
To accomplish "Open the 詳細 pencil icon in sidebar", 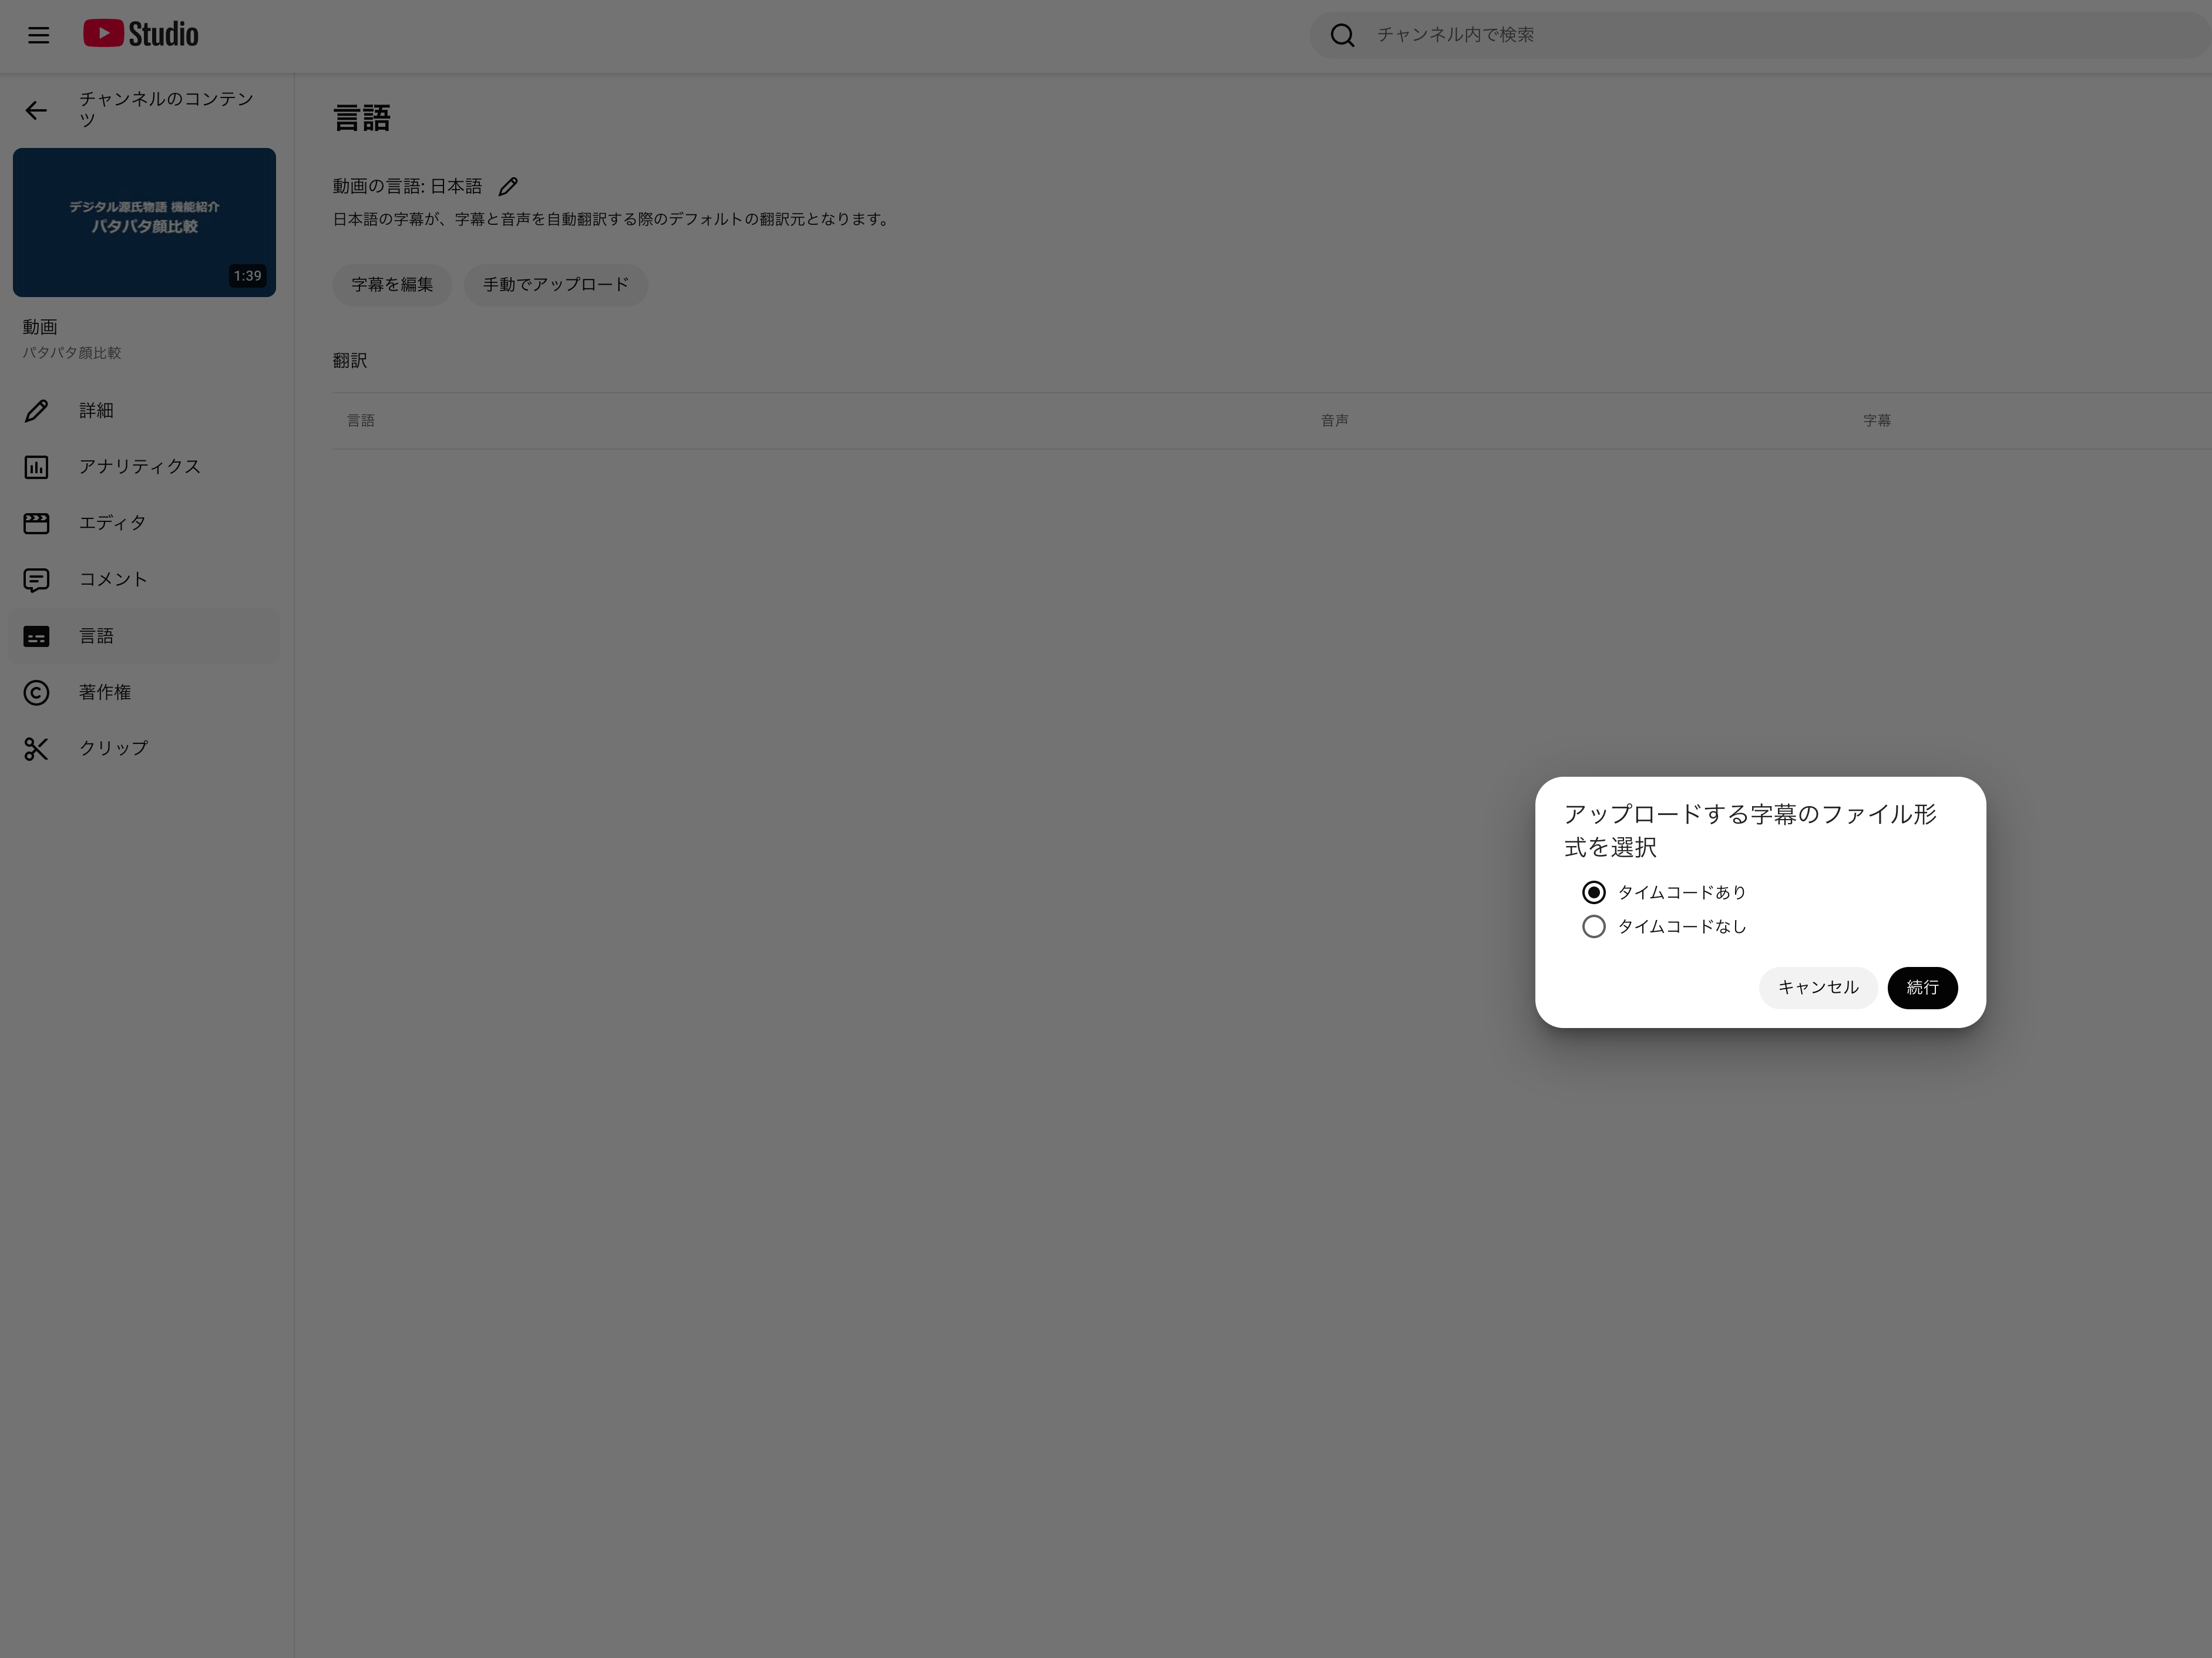I will pos(36,411).
